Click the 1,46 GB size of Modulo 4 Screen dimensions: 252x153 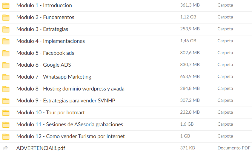pyautogui.click(x=188, y=41)
